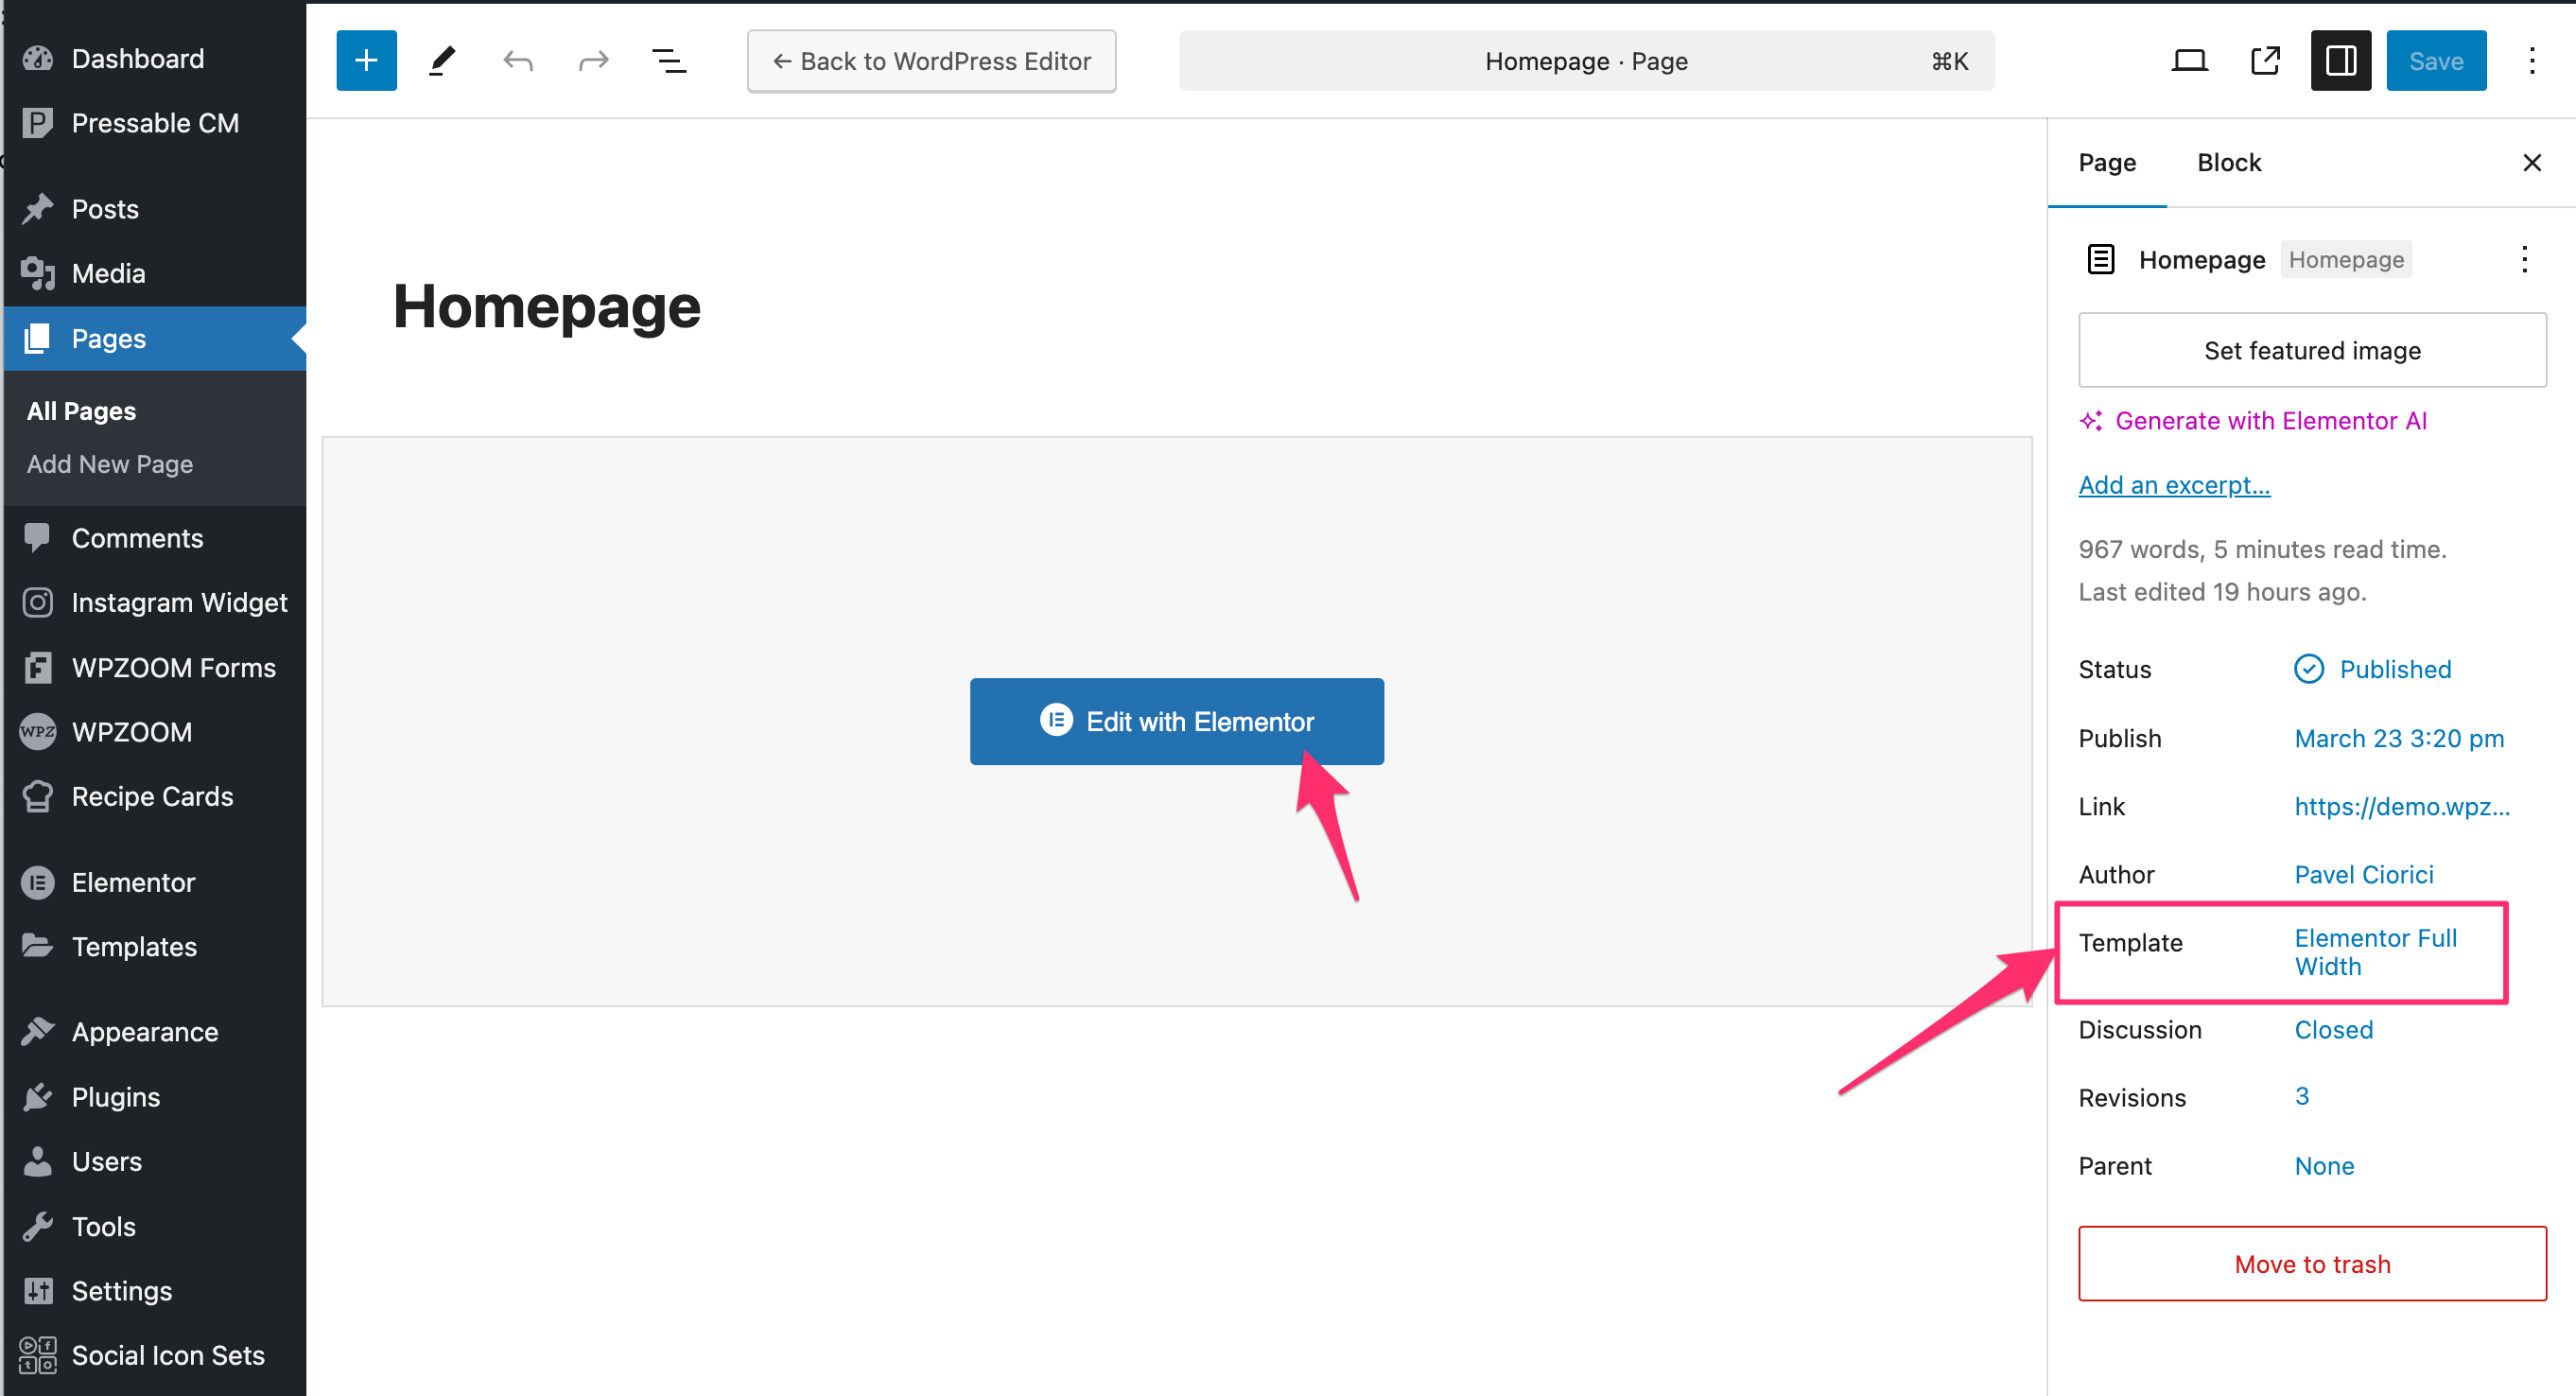Open Recipe Cards menu item
The image size is (2576, 1396).
(x=155, y=796)
